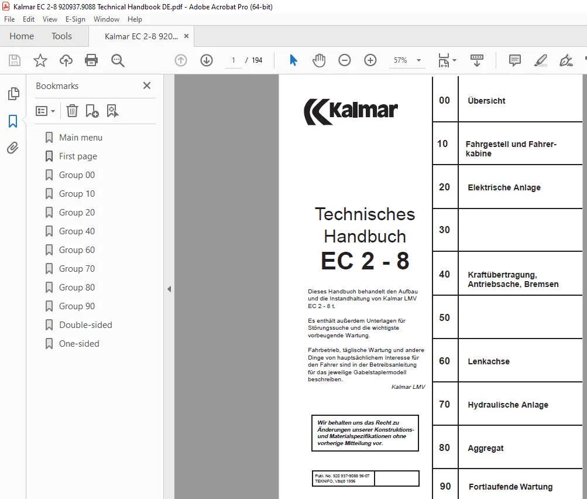Open the Group 10 bookmark
The height and width of the screenshot is (499, 587).
[77, 194]
